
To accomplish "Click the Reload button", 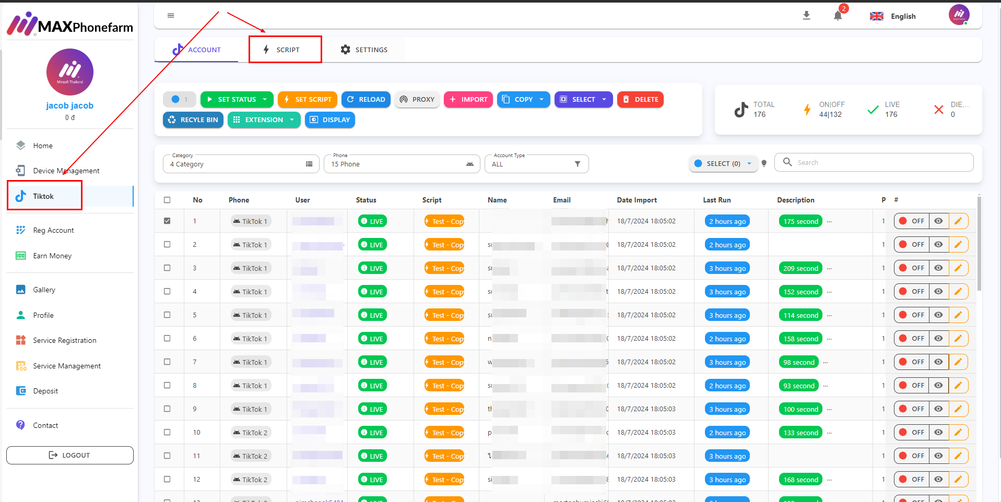I will (366, 99).
